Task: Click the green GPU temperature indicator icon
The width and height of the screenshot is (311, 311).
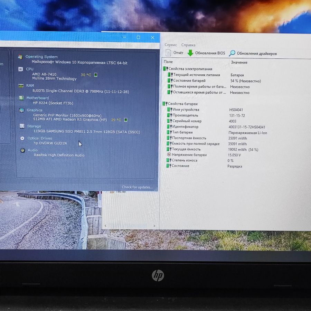Action: (125, 120)
